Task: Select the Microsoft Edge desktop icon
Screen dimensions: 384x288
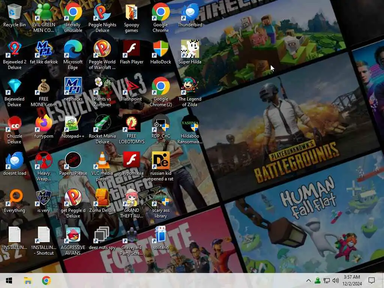Action: [x=73, y=49]
